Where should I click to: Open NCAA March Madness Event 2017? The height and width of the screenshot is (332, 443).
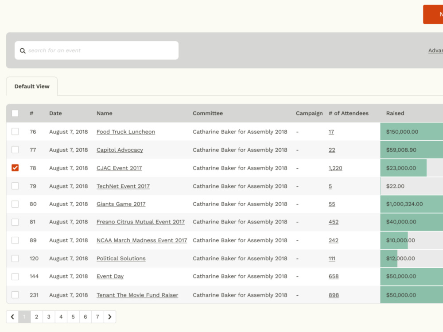click(142, 240)
